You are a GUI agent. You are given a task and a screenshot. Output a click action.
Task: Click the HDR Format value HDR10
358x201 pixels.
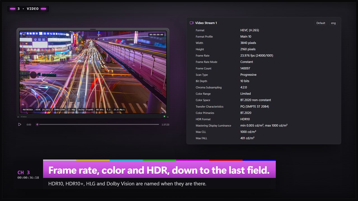pyautogui.click(x=245, y=119)
